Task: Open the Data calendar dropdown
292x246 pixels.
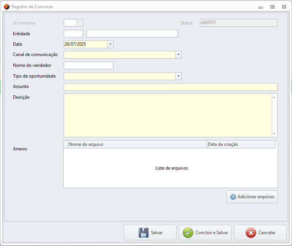Action: click(x=110, y=44)
